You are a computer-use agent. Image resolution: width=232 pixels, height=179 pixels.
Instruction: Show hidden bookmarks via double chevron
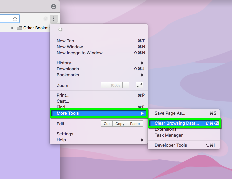pos(12,28)
